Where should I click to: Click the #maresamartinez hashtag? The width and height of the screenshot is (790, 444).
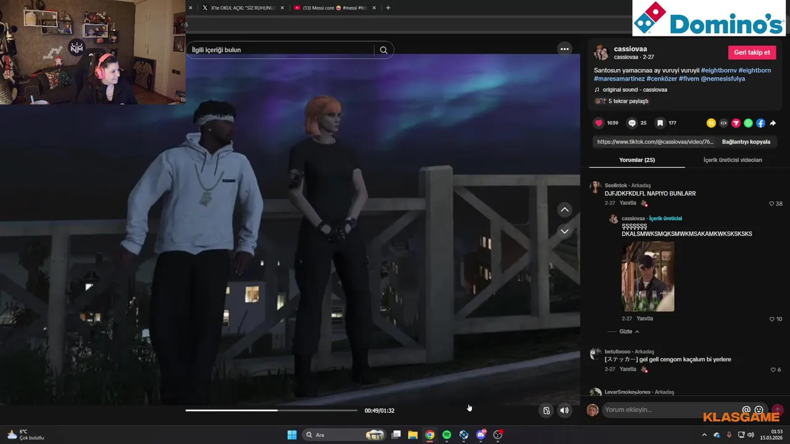[x=619, y=78]
